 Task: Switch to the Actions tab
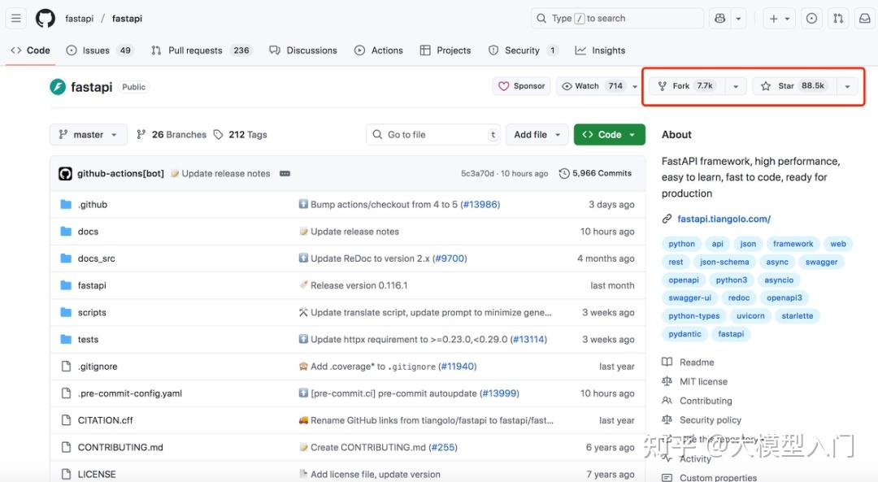click(379, 50)
